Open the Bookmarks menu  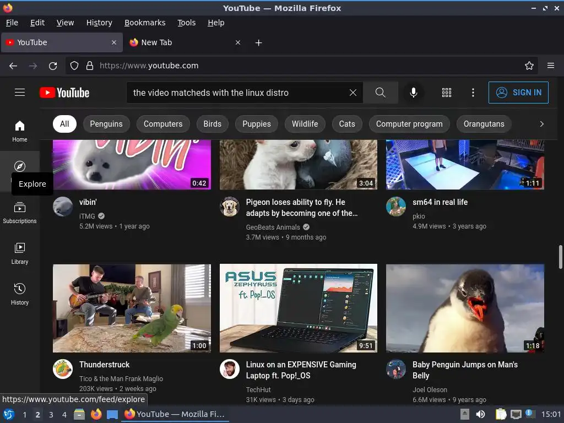click(x=145, y=23)
